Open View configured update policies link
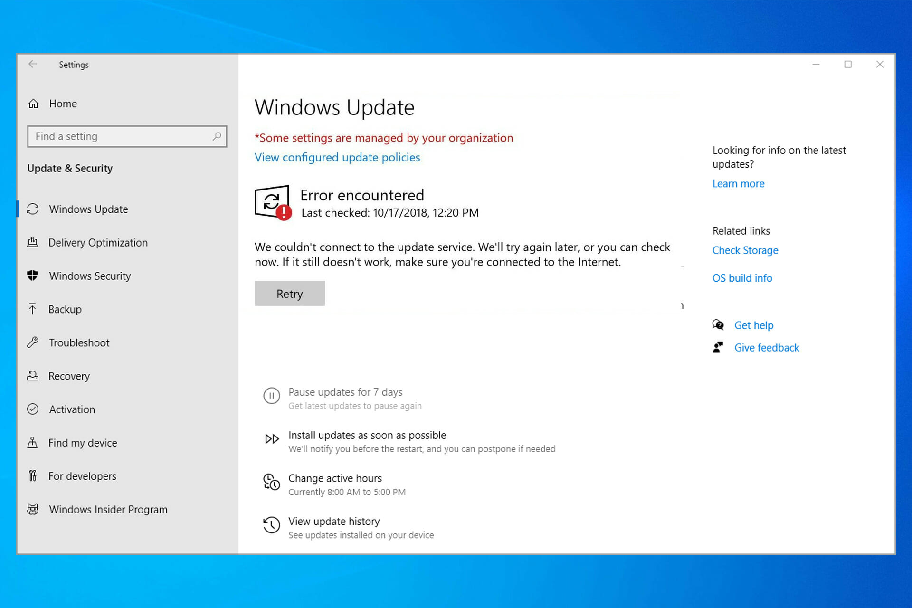Image resolution: width=912 pixels, height=608 pixels. [x=337, y=157]
